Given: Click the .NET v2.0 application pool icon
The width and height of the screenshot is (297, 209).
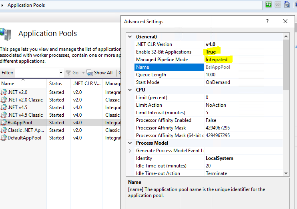Looking at the screenshot, I should click(4, 92).
